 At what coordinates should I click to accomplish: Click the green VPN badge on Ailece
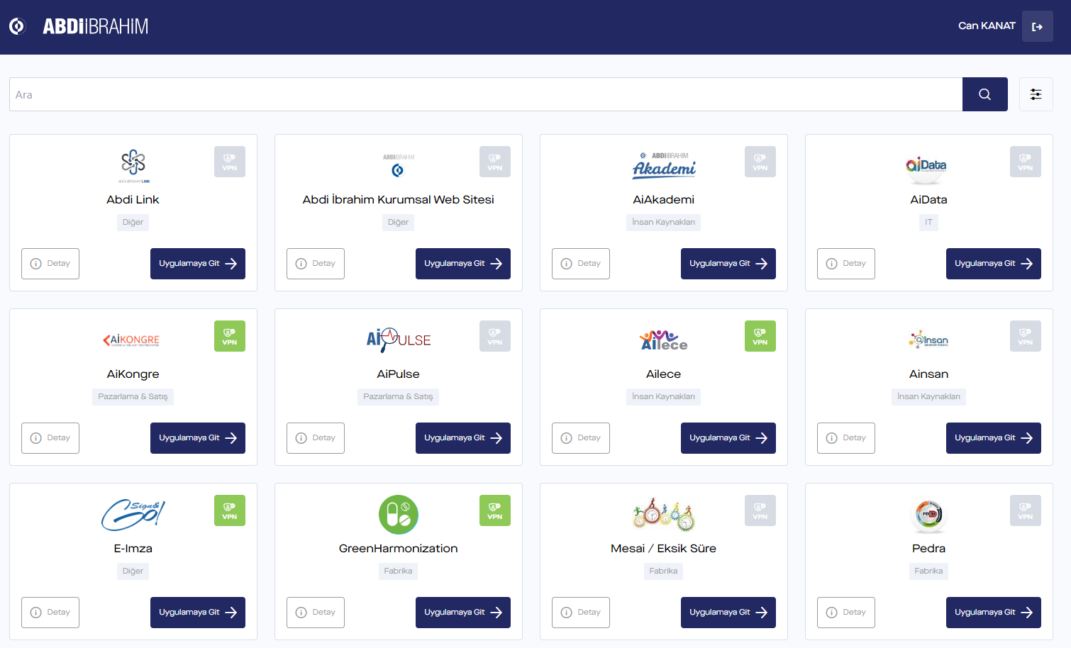click(760, 336)
